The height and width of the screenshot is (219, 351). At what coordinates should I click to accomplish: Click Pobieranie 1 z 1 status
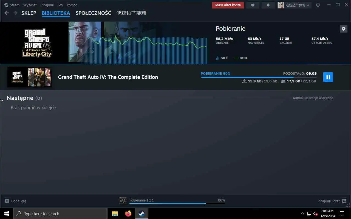point(141,200)
